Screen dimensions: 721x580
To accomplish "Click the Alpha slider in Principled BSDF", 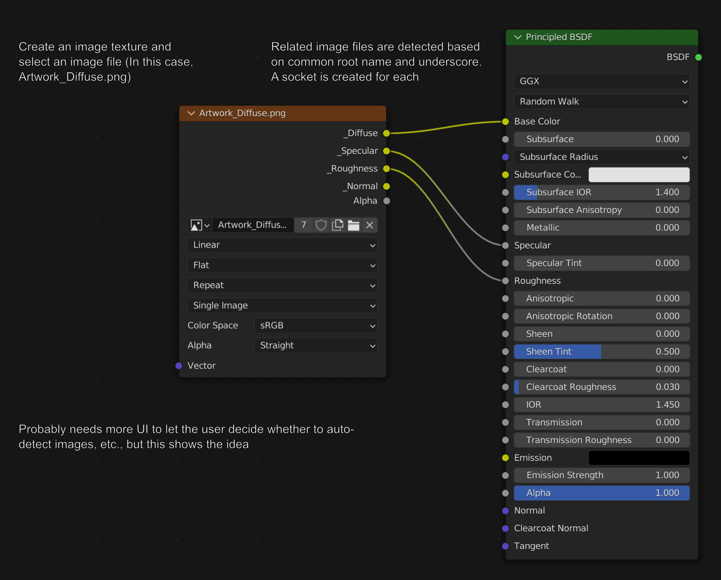I will [x=602, y=493].
